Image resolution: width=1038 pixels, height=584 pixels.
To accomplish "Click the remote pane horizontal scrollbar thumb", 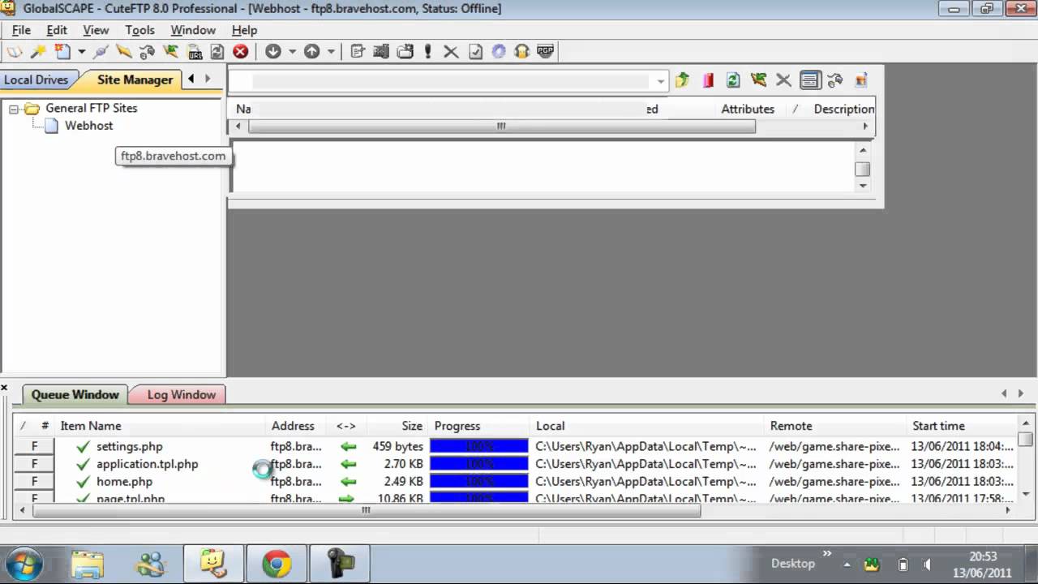I will pyautogui.click(x=502, y=127).
